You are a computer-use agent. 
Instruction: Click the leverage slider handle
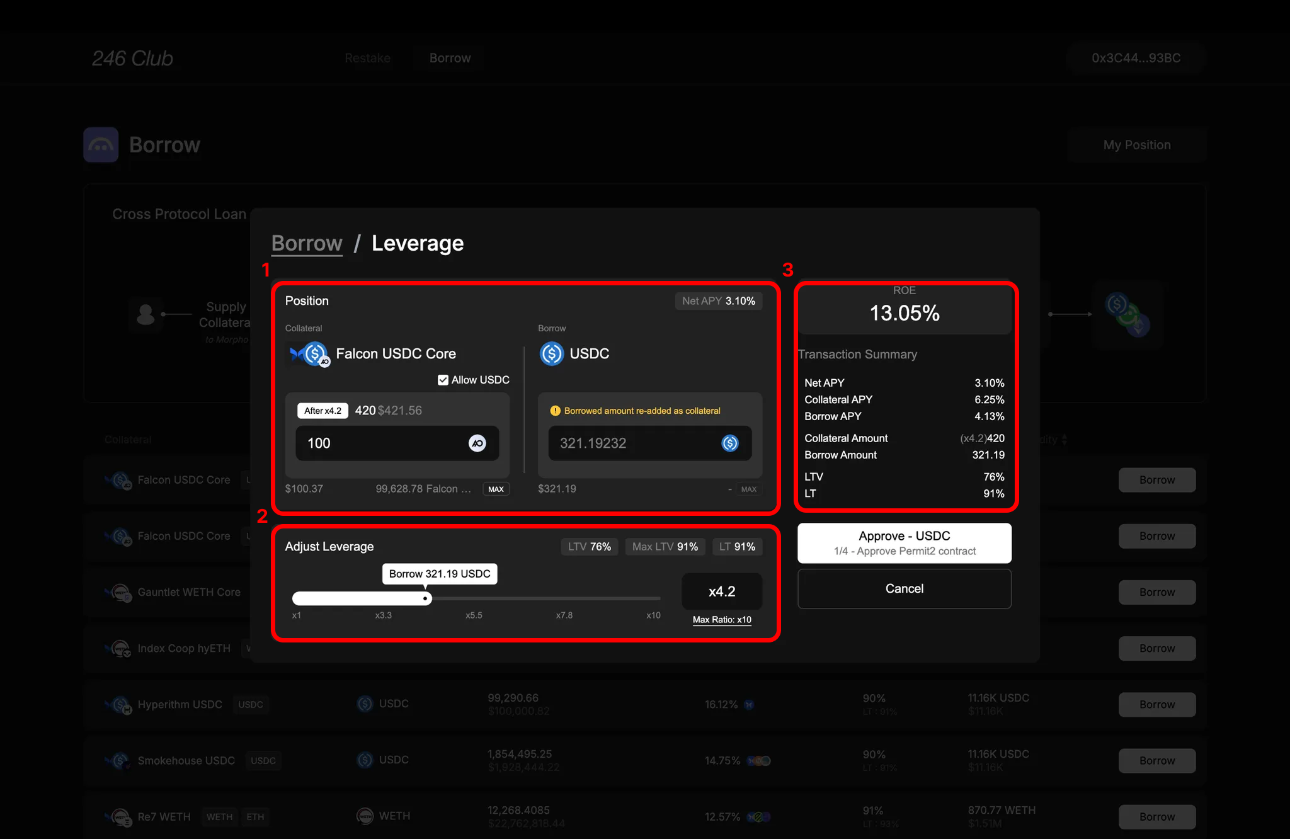point(426,598)
